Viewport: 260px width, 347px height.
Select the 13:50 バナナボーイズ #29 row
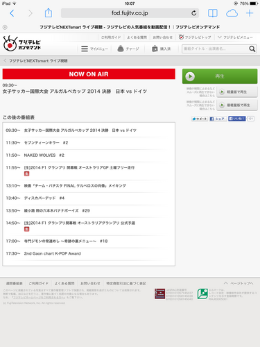(x=89, y=211)
